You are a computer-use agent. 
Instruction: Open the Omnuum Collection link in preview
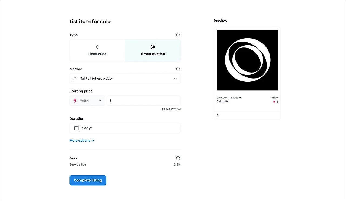coord(229,98)
